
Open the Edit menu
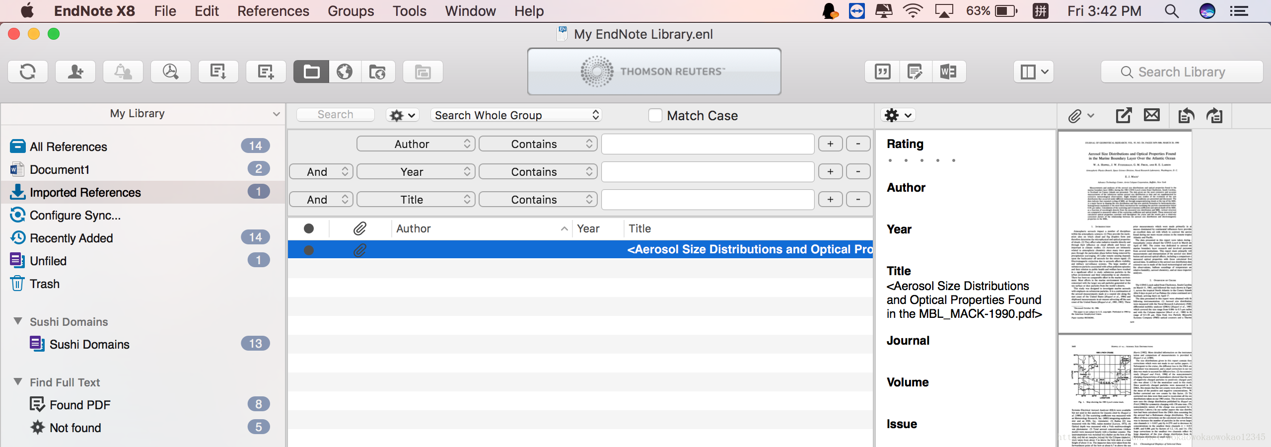click(x=207, y=11)
